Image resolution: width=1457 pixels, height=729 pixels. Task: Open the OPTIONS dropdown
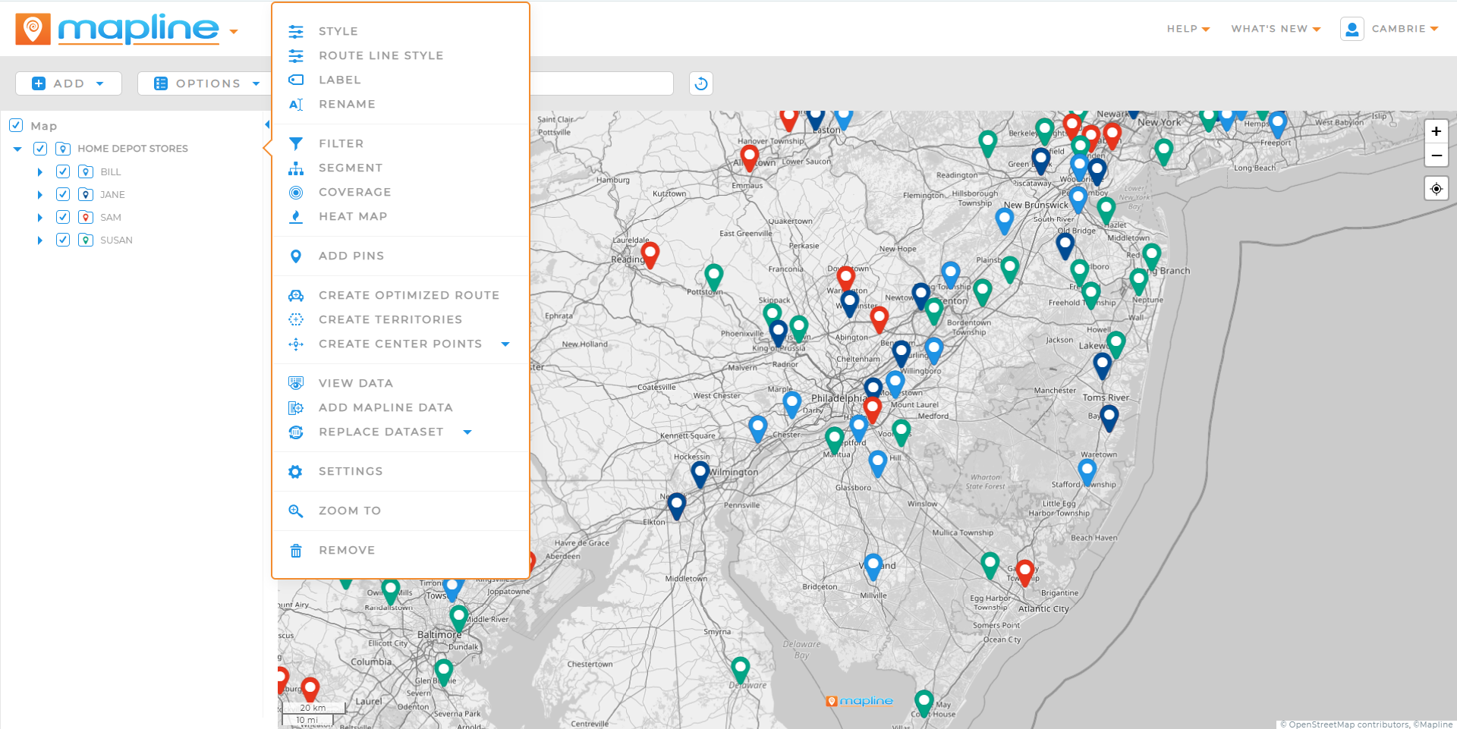pyautogui.click(x=205, y=83)
